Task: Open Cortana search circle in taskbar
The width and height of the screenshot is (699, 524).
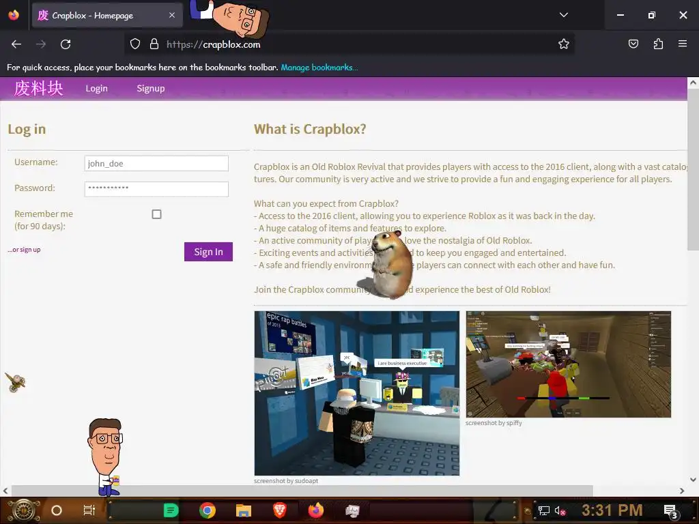Action: (57, 510)
